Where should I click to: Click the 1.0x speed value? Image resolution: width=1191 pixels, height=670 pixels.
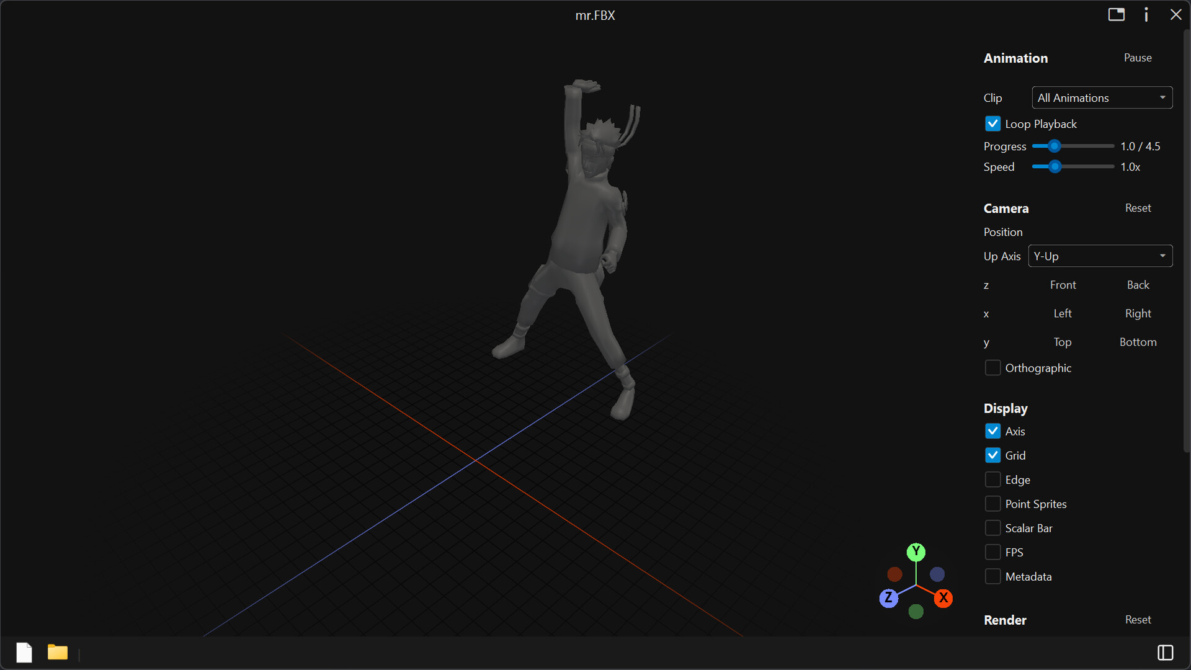tap(1130, 167)
